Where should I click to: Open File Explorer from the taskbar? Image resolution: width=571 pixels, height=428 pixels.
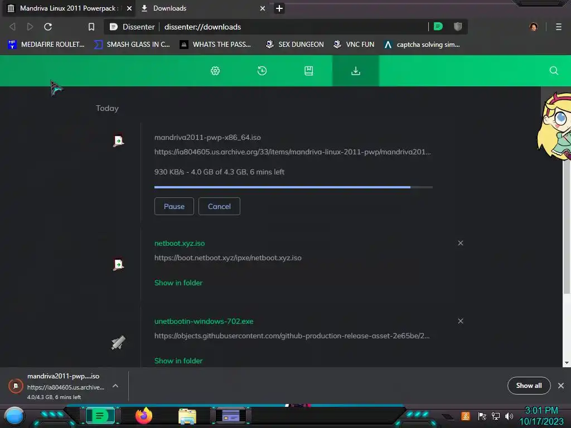187,416
